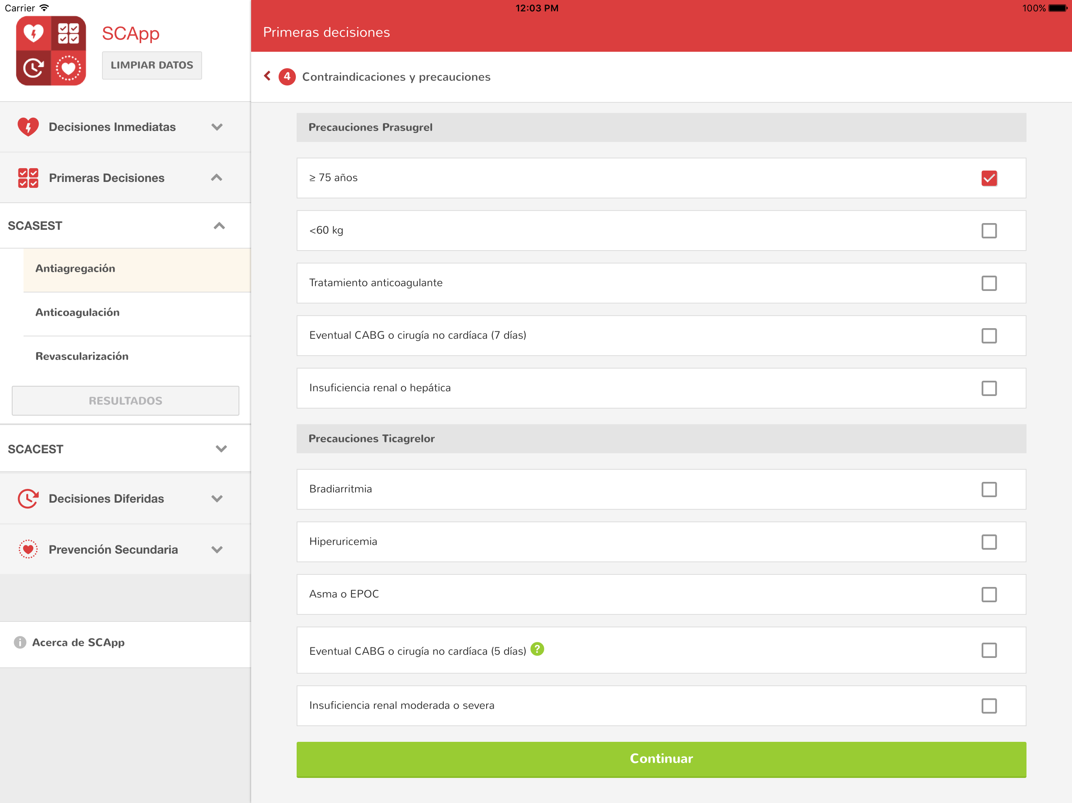The width and height of the screenshot is (1072, 803).
Task: Click the broken heart Decisiones Inmediatas icon
Action: 28,127
